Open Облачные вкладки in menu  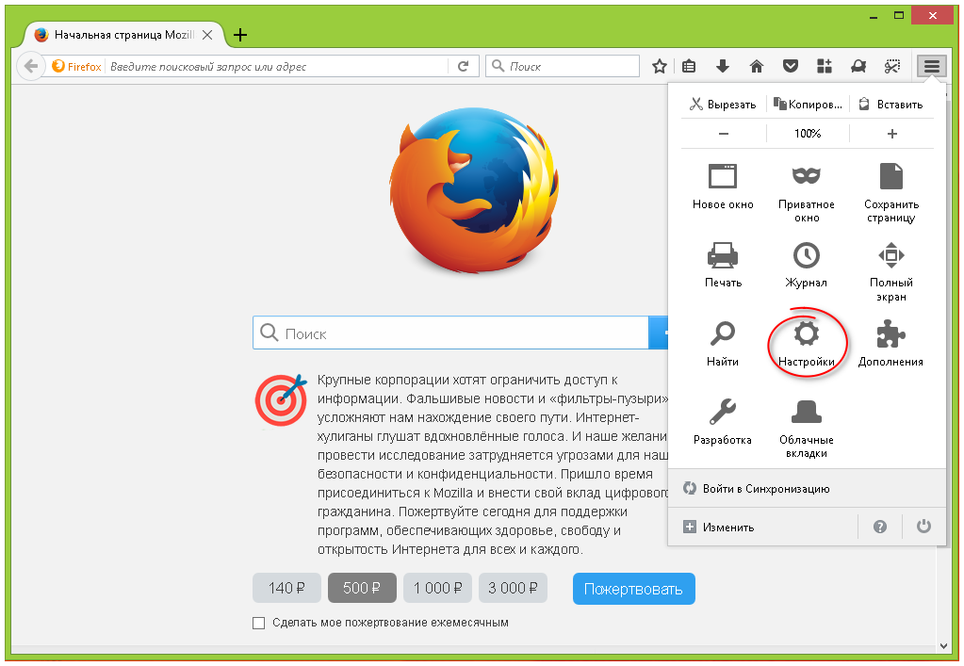pos(807,429)
